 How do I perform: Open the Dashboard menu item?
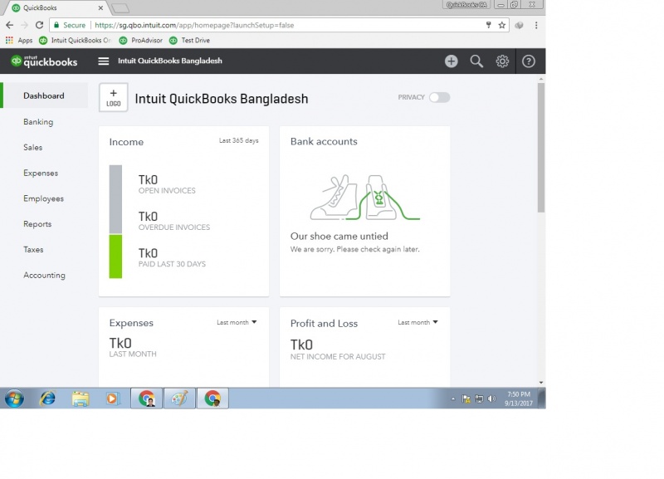click(x=44, y=95)
